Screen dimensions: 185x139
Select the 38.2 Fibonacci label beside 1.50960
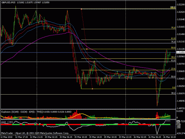(173, 57)
